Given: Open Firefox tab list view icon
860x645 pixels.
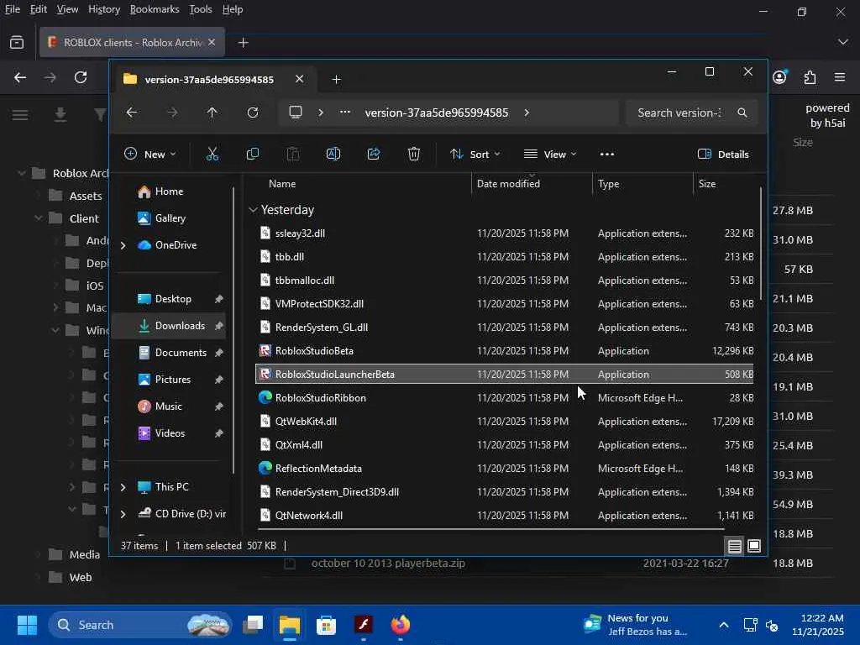Looking at the screenshot, I should point(17,42).
